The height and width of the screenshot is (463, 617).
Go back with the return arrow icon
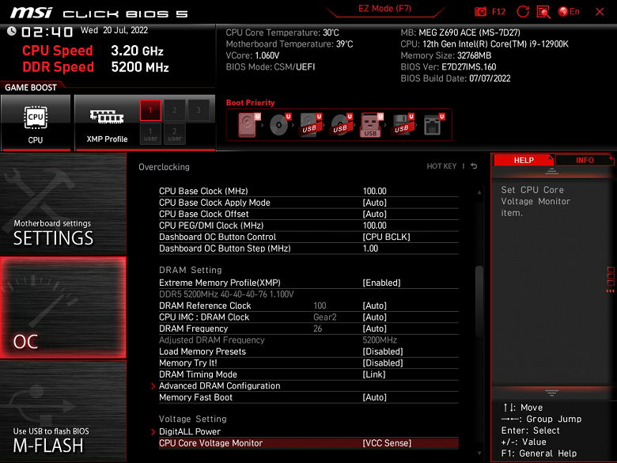[x=474, y=166]
